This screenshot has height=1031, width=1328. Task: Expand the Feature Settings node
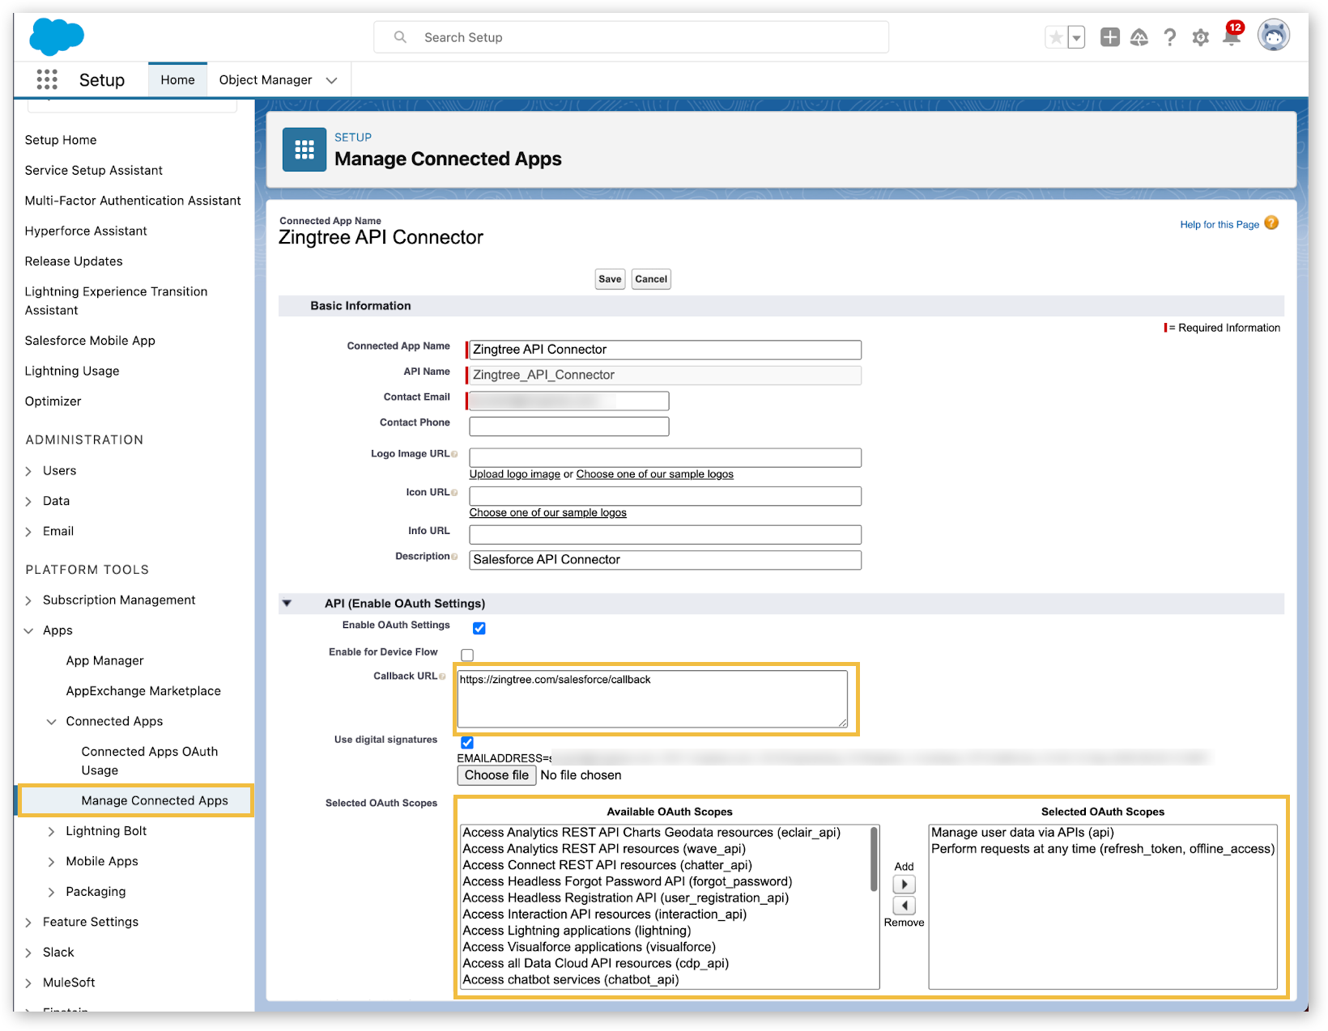click(x=28, y=923)
